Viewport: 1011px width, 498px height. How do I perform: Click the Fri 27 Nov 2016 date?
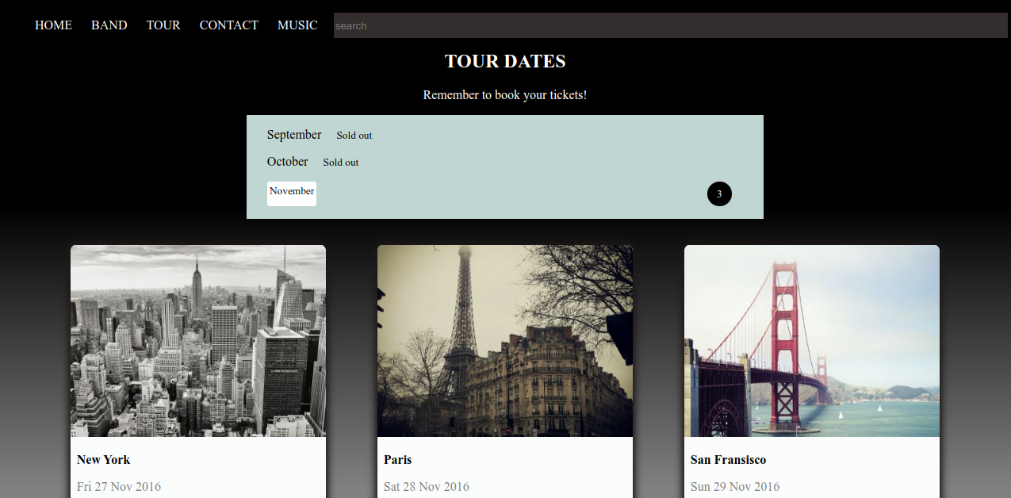click(119, 486)
